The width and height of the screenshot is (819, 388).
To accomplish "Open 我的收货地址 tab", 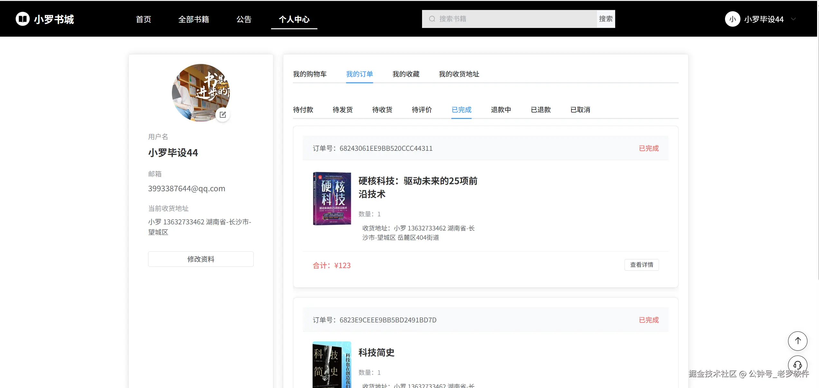I will [459, 74].
